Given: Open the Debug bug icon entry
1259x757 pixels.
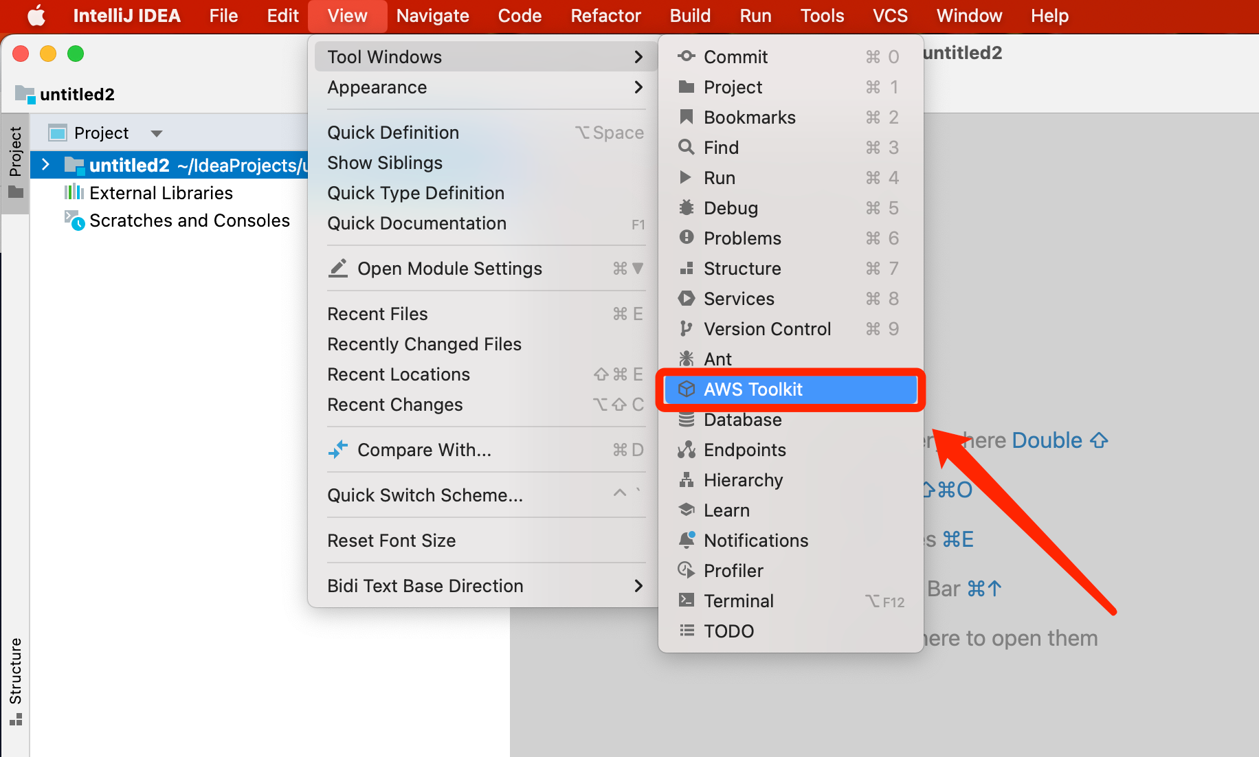Looking at the screenshot, I should [686, 208].
